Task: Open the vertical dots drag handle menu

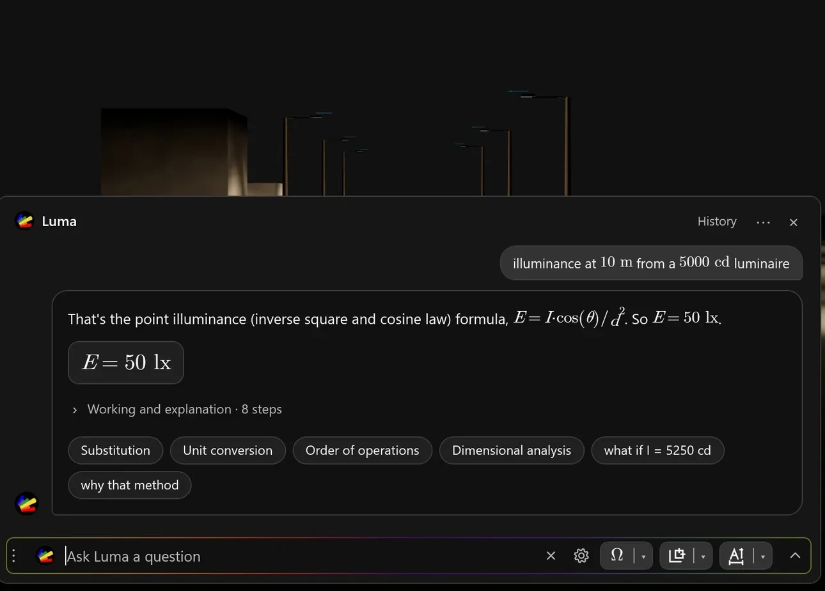Action: [14, 556]
